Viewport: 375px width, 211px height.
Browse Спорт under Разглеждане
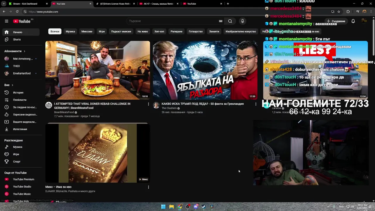pyautogui.click(x=21, y=161)
